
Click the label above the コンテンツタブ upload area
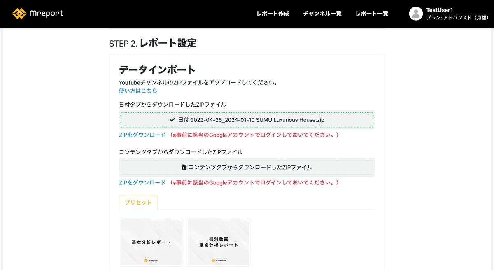(x=181, y=152)
